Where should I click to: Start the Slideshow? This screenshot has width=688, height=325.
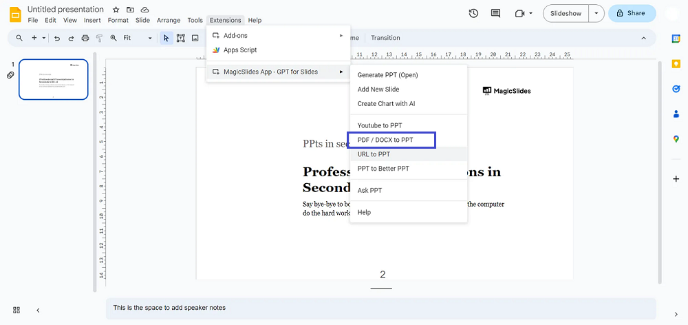click(566, 13)
